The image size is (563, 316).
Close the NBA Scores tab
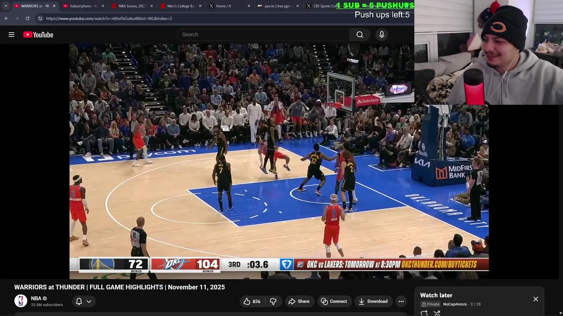tap(152, 6)
